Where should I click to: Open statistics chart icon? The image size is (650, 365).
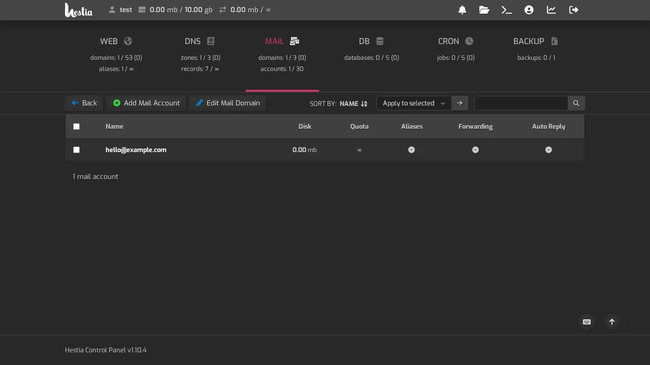click(x=551, y=10)
